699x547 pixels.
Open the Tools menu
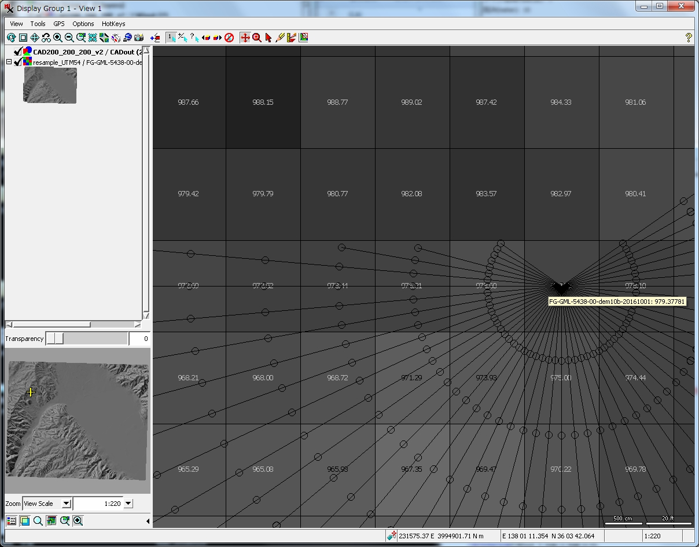click(x=38, y=24)
